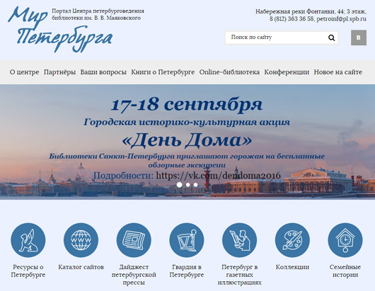Select the second banner slide dot
375x291 pixels.
[x=187, y=184]
